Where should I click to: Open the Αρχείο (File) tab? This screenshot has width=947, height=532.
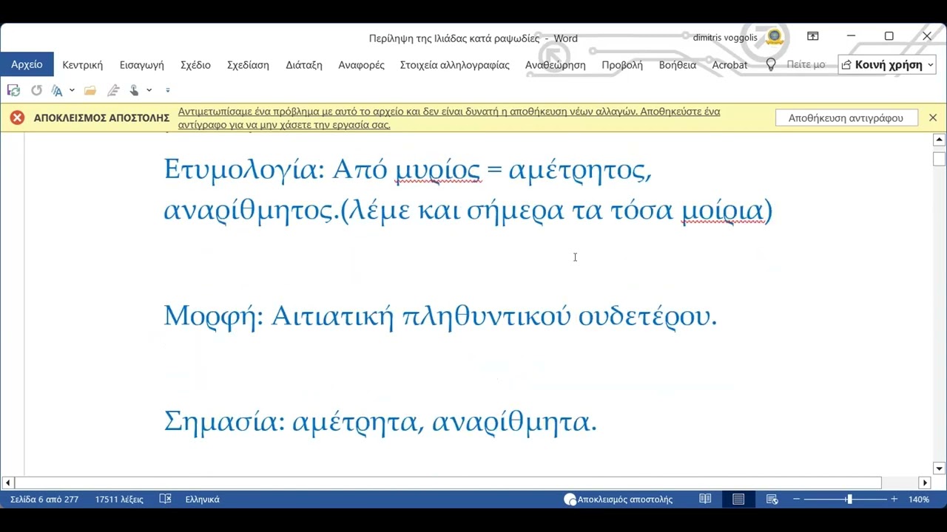27,64
